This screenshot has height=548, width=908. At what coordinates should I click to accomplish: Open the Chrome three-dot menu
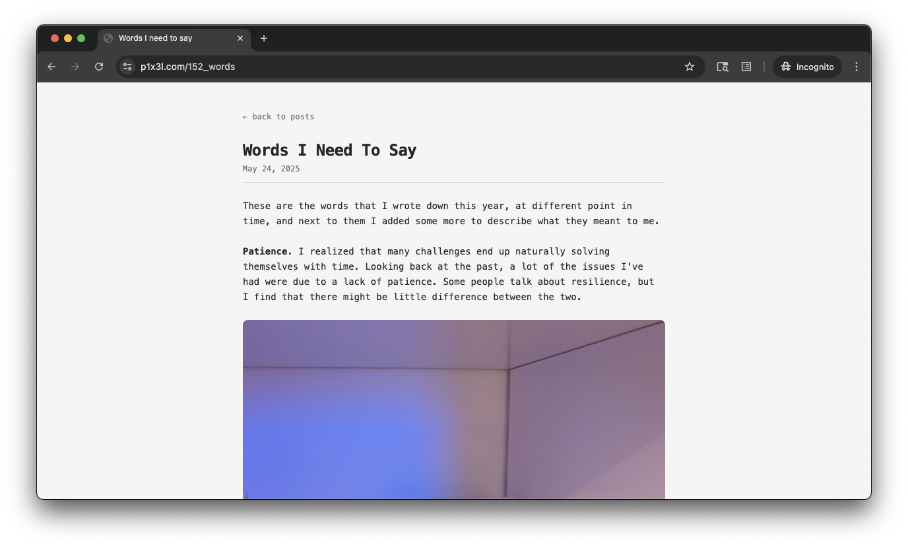click(857, 67)
